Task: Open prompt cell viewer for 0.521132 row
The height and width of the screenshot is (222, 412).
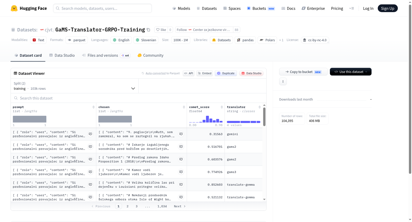Action: [90, 197]
